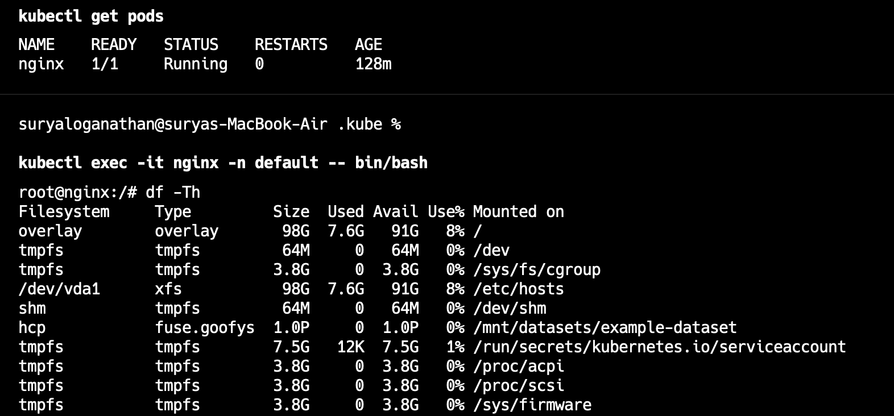Viewport: 894px width, 416px height.
Task: Click the '7.5G' size value of serviceaccount row
Action: (291, 347)
